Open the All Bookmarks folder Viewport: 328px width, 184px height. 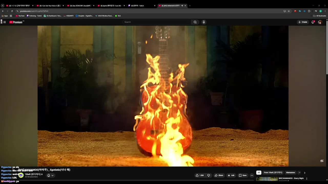[x=320, y=16]
